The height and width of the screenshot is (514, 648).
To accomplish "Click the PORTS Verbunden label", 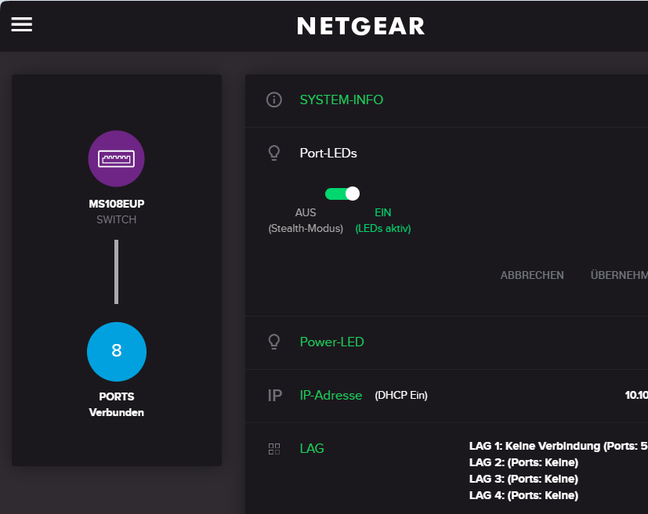I will point(116,404).
